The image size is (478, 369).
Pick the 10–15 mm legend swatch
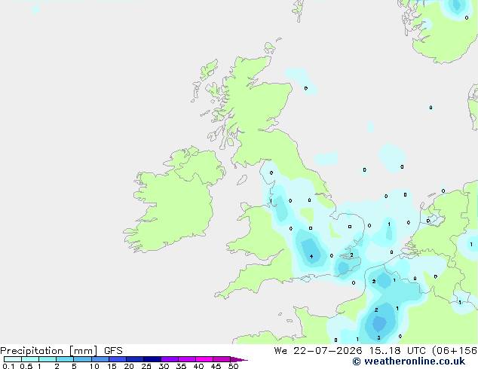click(100, 359)
